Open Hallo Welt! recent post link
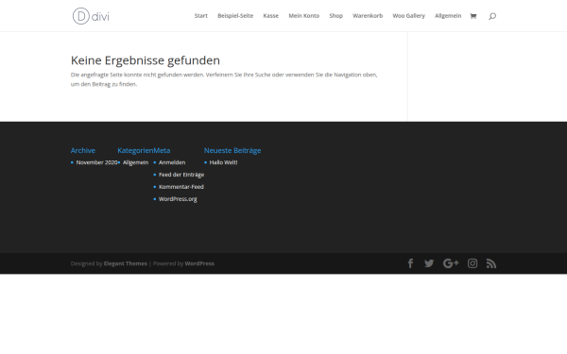Image resolution: width=567 pixels, height=354 pixels. pyautogui.click(x=223, y=162)
